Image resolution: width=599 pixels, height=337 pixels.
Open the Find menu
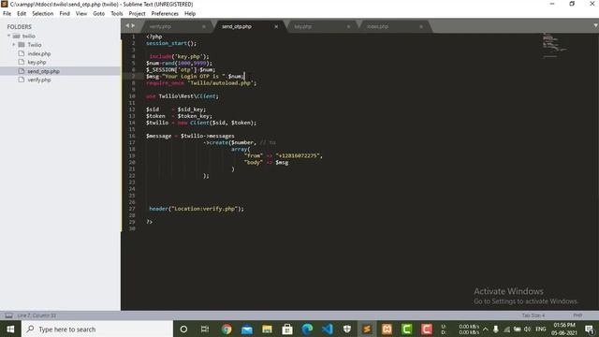(x=65, y=13)
